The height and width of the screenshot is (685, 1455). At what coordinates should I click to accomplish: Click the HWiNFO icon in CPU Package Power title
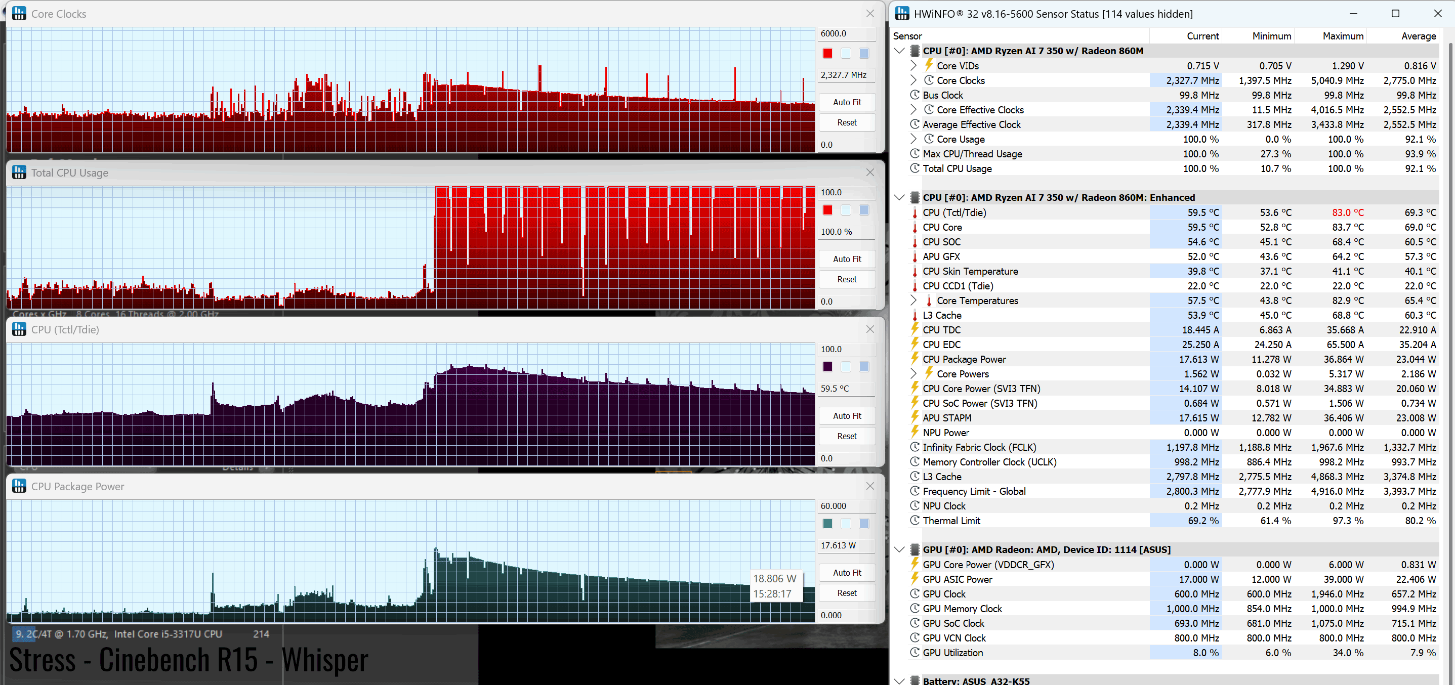click(19, 486)
